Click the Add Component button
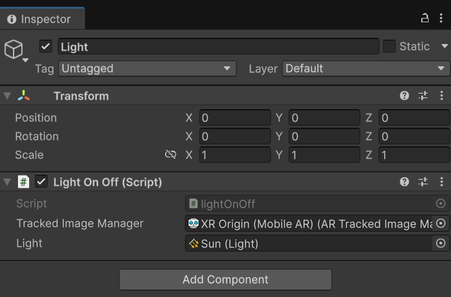 pos(225,280)
